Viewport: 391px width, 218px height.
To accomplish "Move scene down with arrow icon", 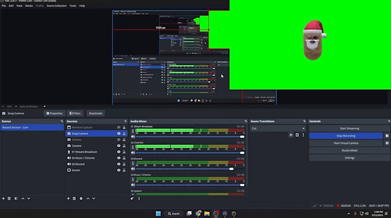I will 29,198.
